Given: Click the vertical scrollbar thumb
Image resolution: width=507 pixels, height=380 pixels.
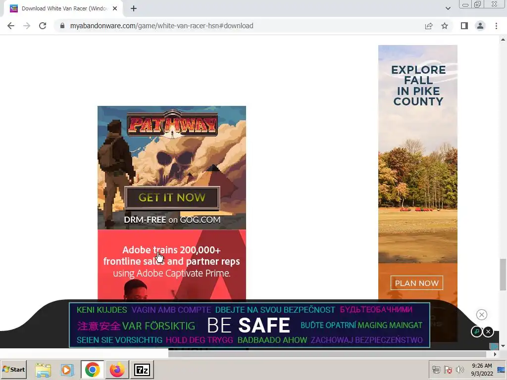Looking at the screenshot, I should coord(503,274).
